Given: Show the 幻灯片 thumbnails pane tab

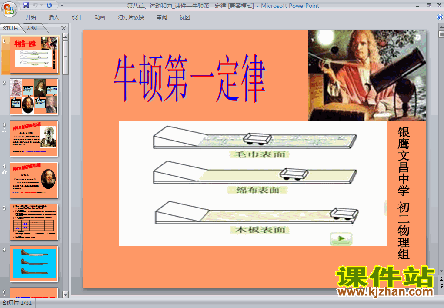Looking at the screenshot, I should point(11,28).
